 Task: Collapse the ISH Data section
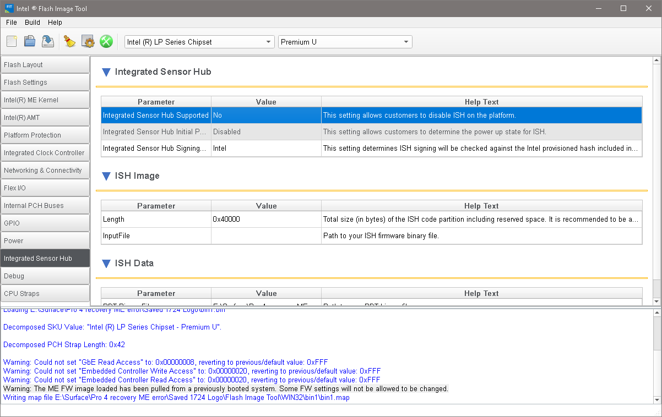106,264
